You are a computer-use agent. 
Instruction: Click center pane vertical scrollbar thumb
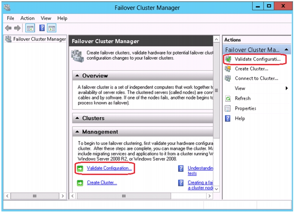[216, 90]
